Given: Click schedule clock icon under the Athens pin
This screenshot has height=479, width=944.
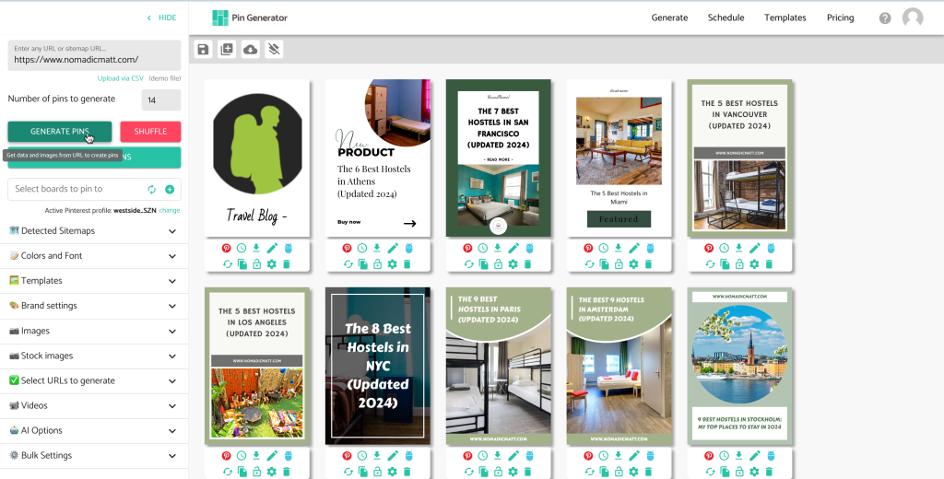Looking at the screenshot, I should pyautogui.click(x=362, y=249).
